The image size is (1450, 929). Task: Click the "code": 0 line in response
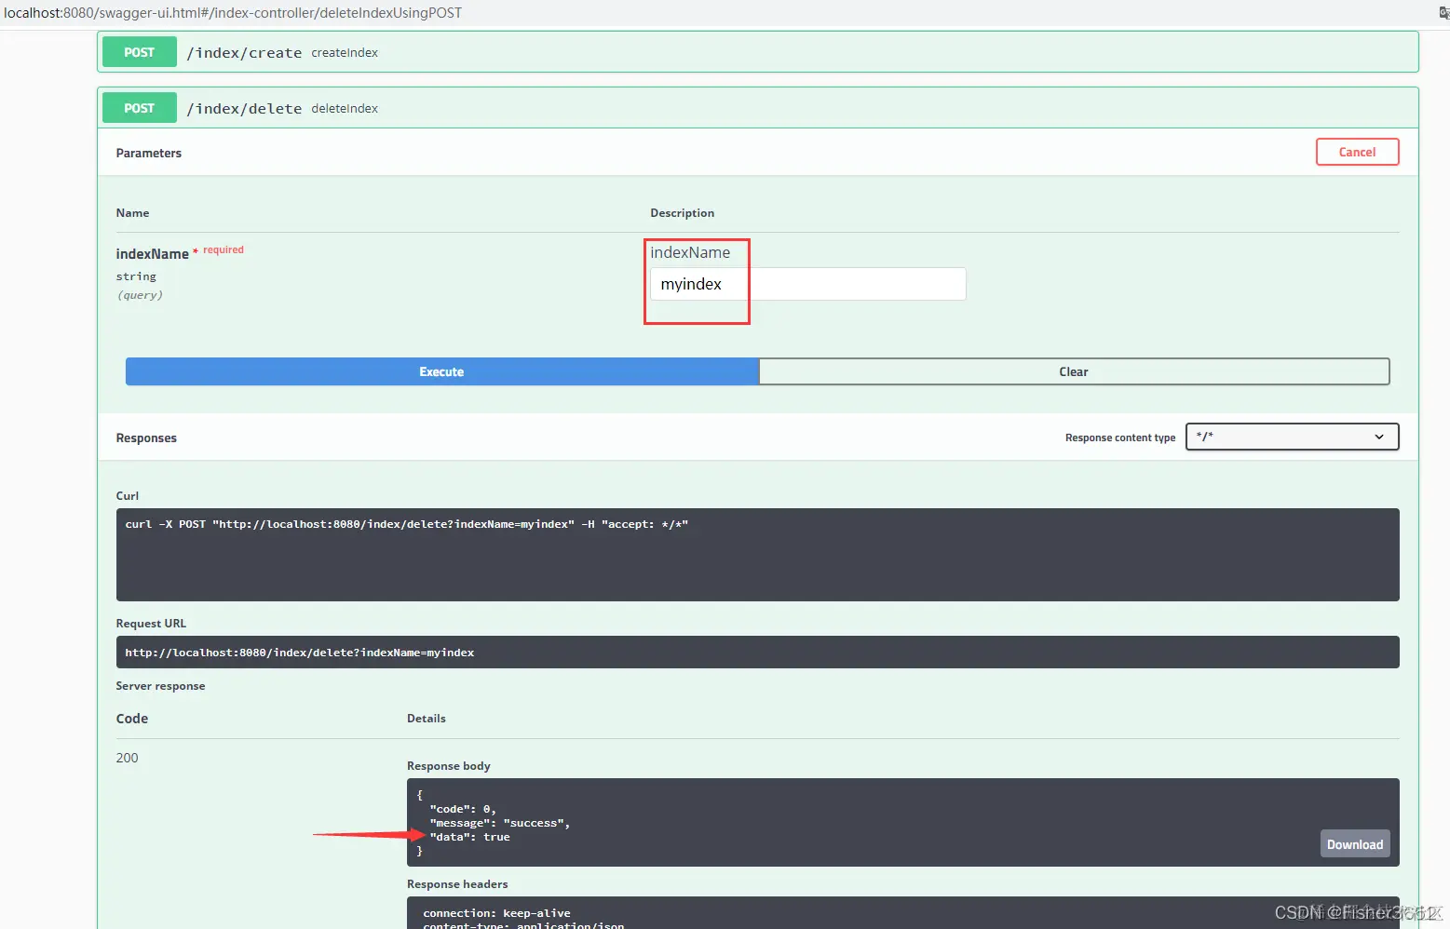pyautogui.click(x=462, y=809)
